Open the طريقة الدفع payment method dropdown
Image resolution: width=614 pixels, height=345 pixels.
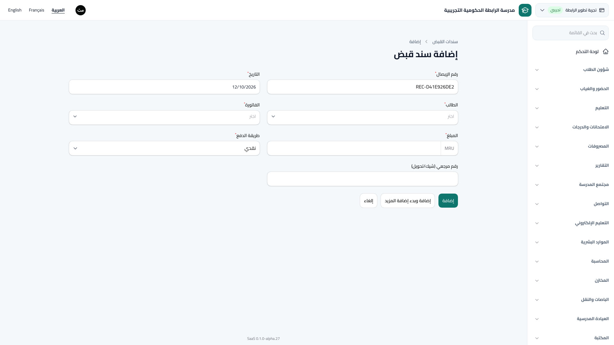click(x=164, y=148)
